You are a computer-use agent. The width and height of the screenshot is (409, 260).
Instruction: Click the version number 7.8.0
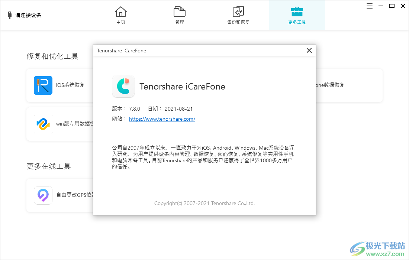(135, 109)
